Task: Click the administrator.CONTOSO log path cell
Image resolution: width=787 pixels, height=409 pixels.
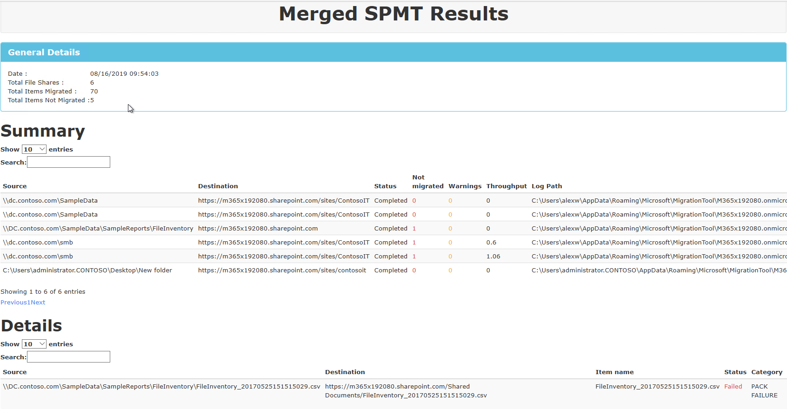Action: point(659,270)
